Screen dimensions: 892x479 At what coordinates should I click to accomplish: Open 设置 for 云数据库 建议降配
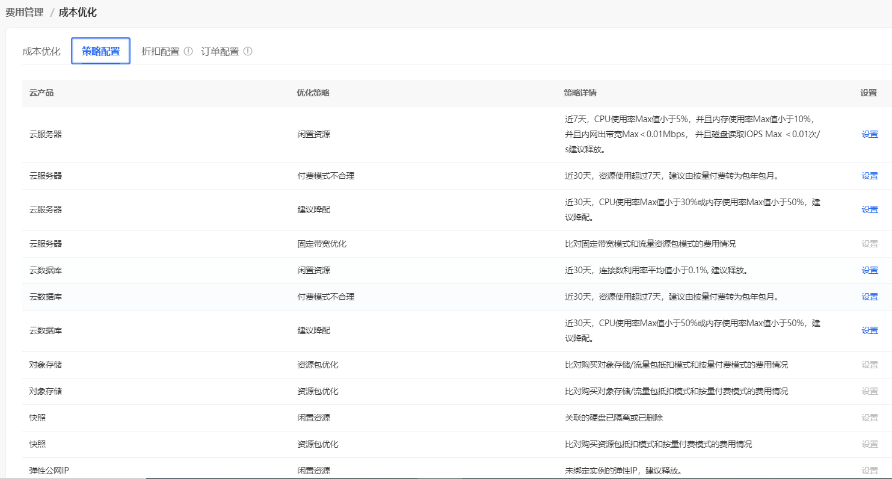point(870,330)
